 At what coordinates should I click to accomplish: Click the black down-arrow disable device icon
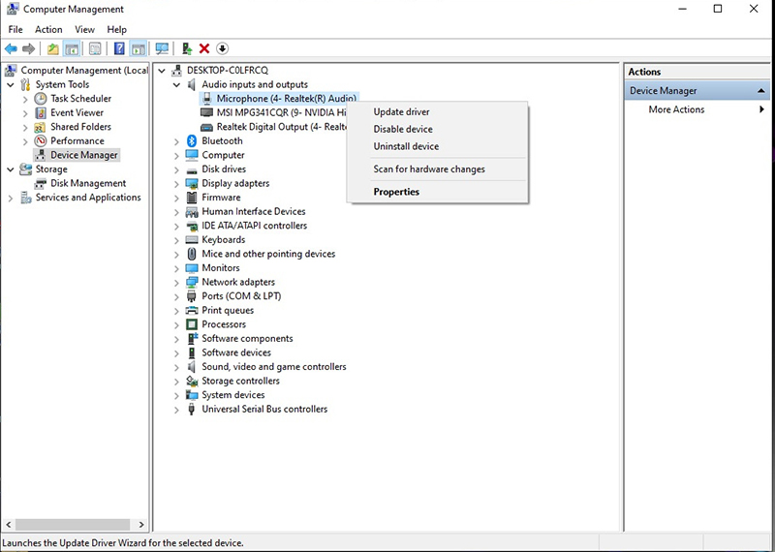point(222,48)
